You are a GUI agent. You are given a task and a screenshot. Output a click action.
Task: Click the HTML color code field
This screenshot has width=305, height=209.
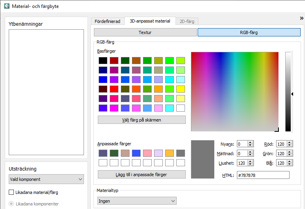263,175
